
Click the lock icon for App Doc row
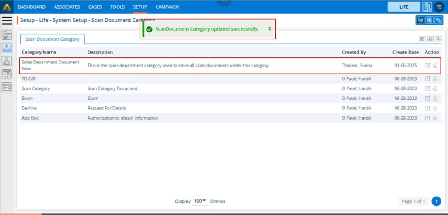tap(435, 118)
